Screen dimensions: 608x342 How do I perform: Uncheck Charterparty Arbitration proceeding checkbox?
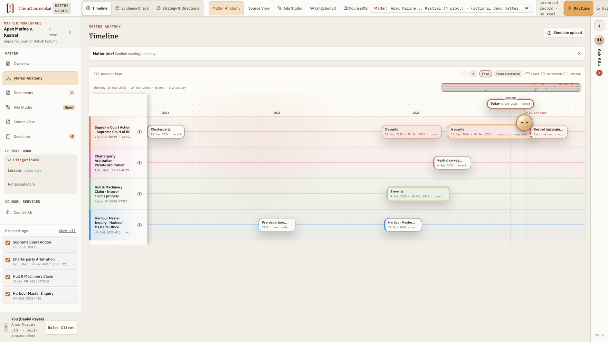(x=8, y=260)
